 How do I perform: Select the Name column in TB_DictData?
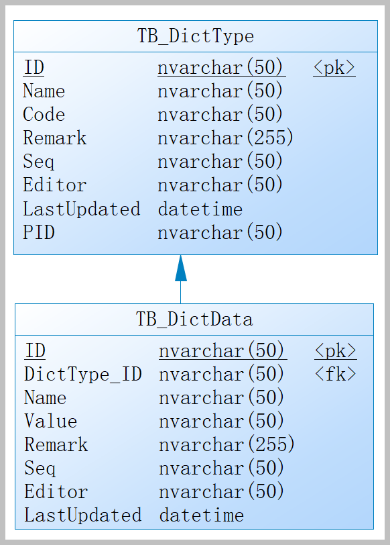[x=46, y=397]
